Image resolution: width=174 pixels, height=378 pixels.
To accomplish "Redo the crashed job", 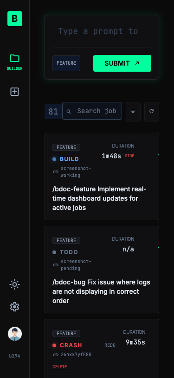I will click(110, 345).
